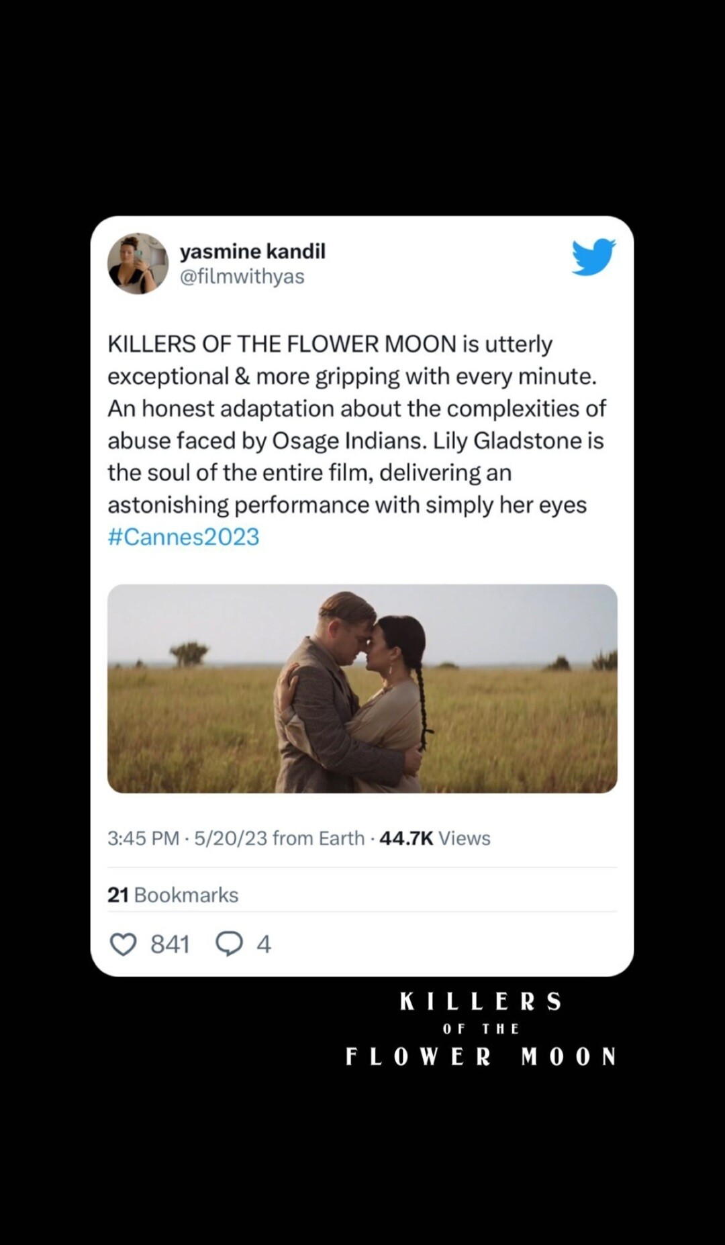Select the 'from Earth' location label
The height and width of the screenshot is (1245, 725).
(x=318, y=838)
